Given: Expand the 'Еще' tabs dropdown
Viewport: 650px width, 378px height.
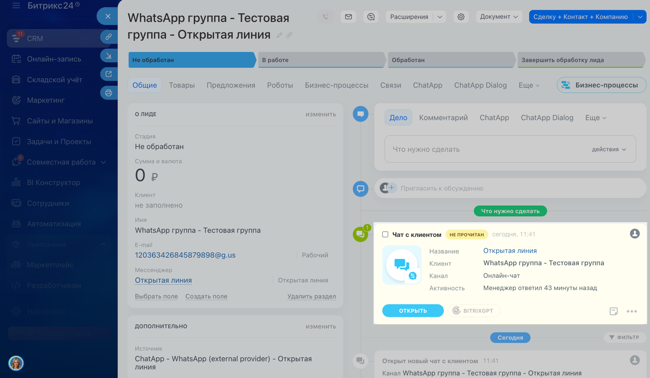Looking at the screenshot, I should tap(529, 85).
